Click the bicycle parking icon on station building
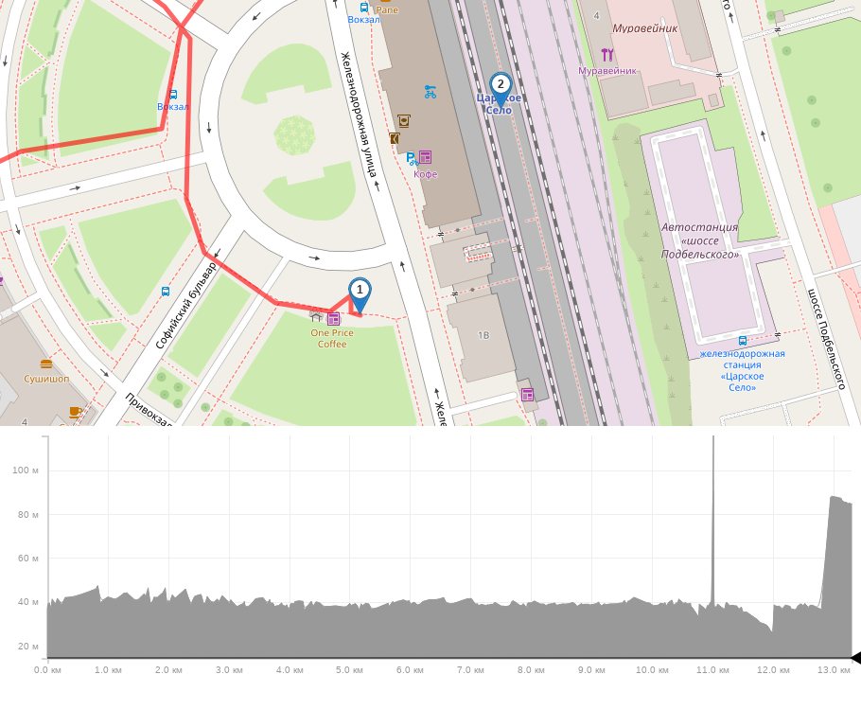The image size is (861, 710). point(430,92)
